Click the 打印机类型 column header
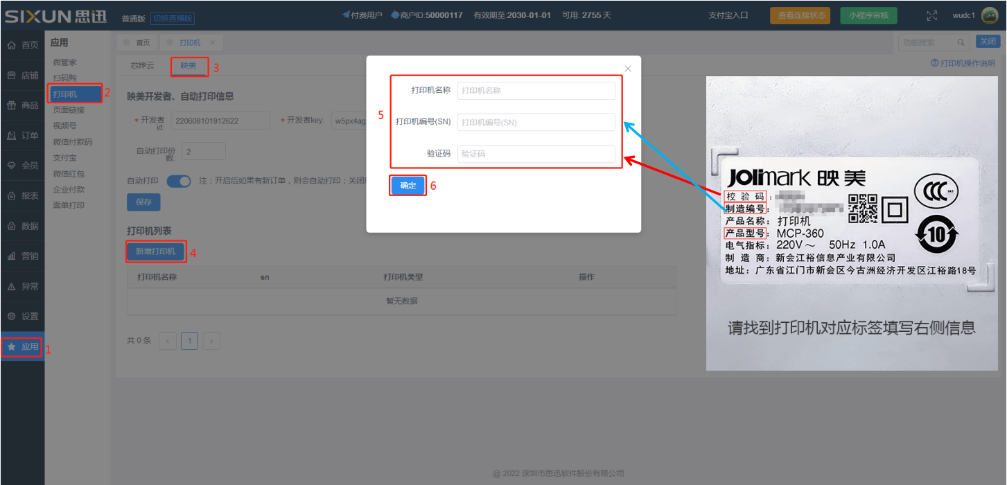 point(403,277)
